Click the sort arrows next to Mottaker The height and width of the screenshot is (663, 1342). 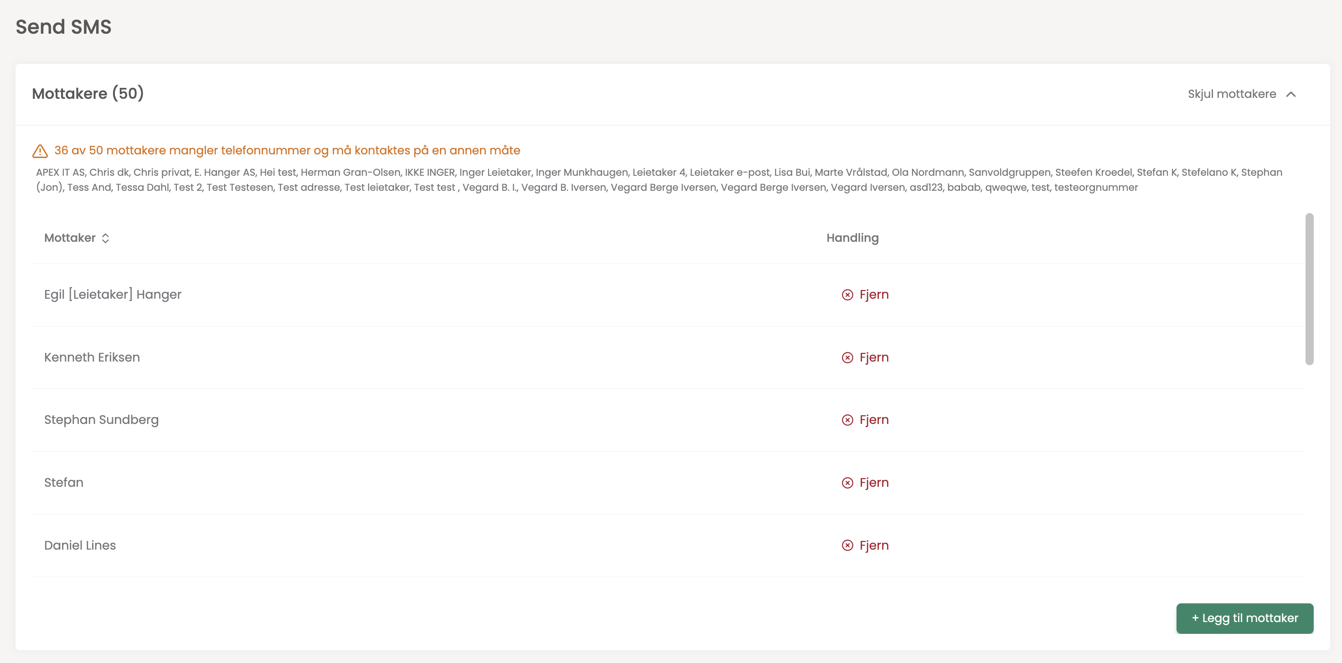pos(106,238)
